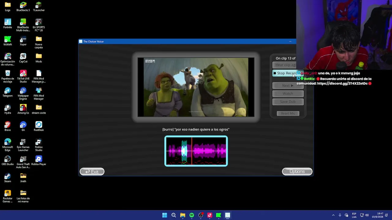
Task: Open the TLauncher desktop shortcut
Action: [39, 7]
